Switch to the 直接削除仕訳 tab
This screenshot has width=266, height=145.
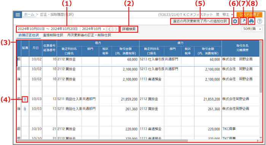coord(53,35)
